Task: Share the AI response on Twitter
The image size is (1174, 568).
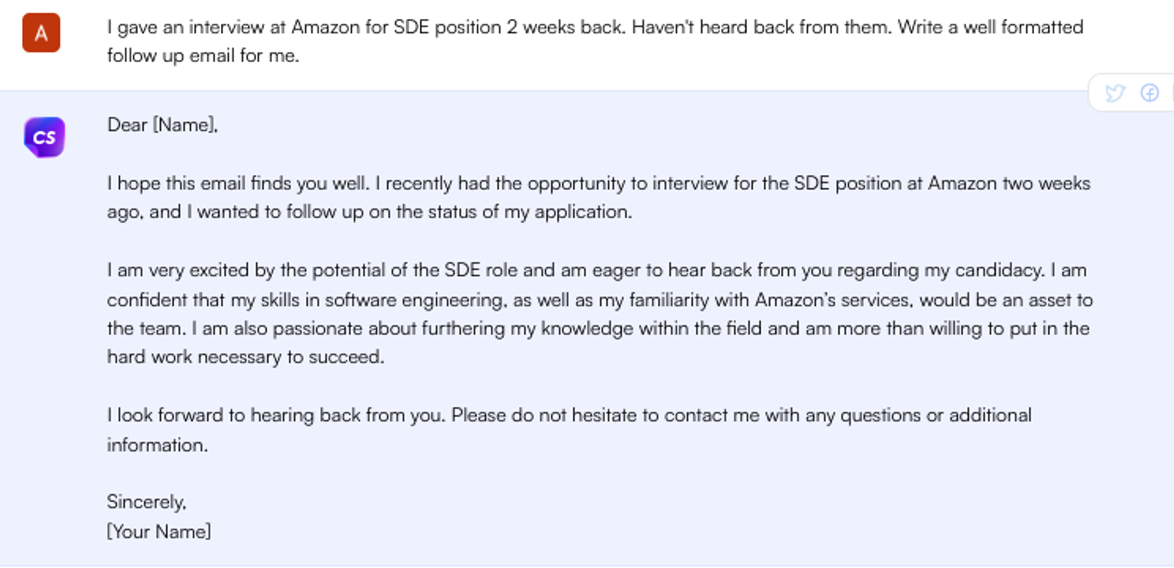Action: (1117, 93)
